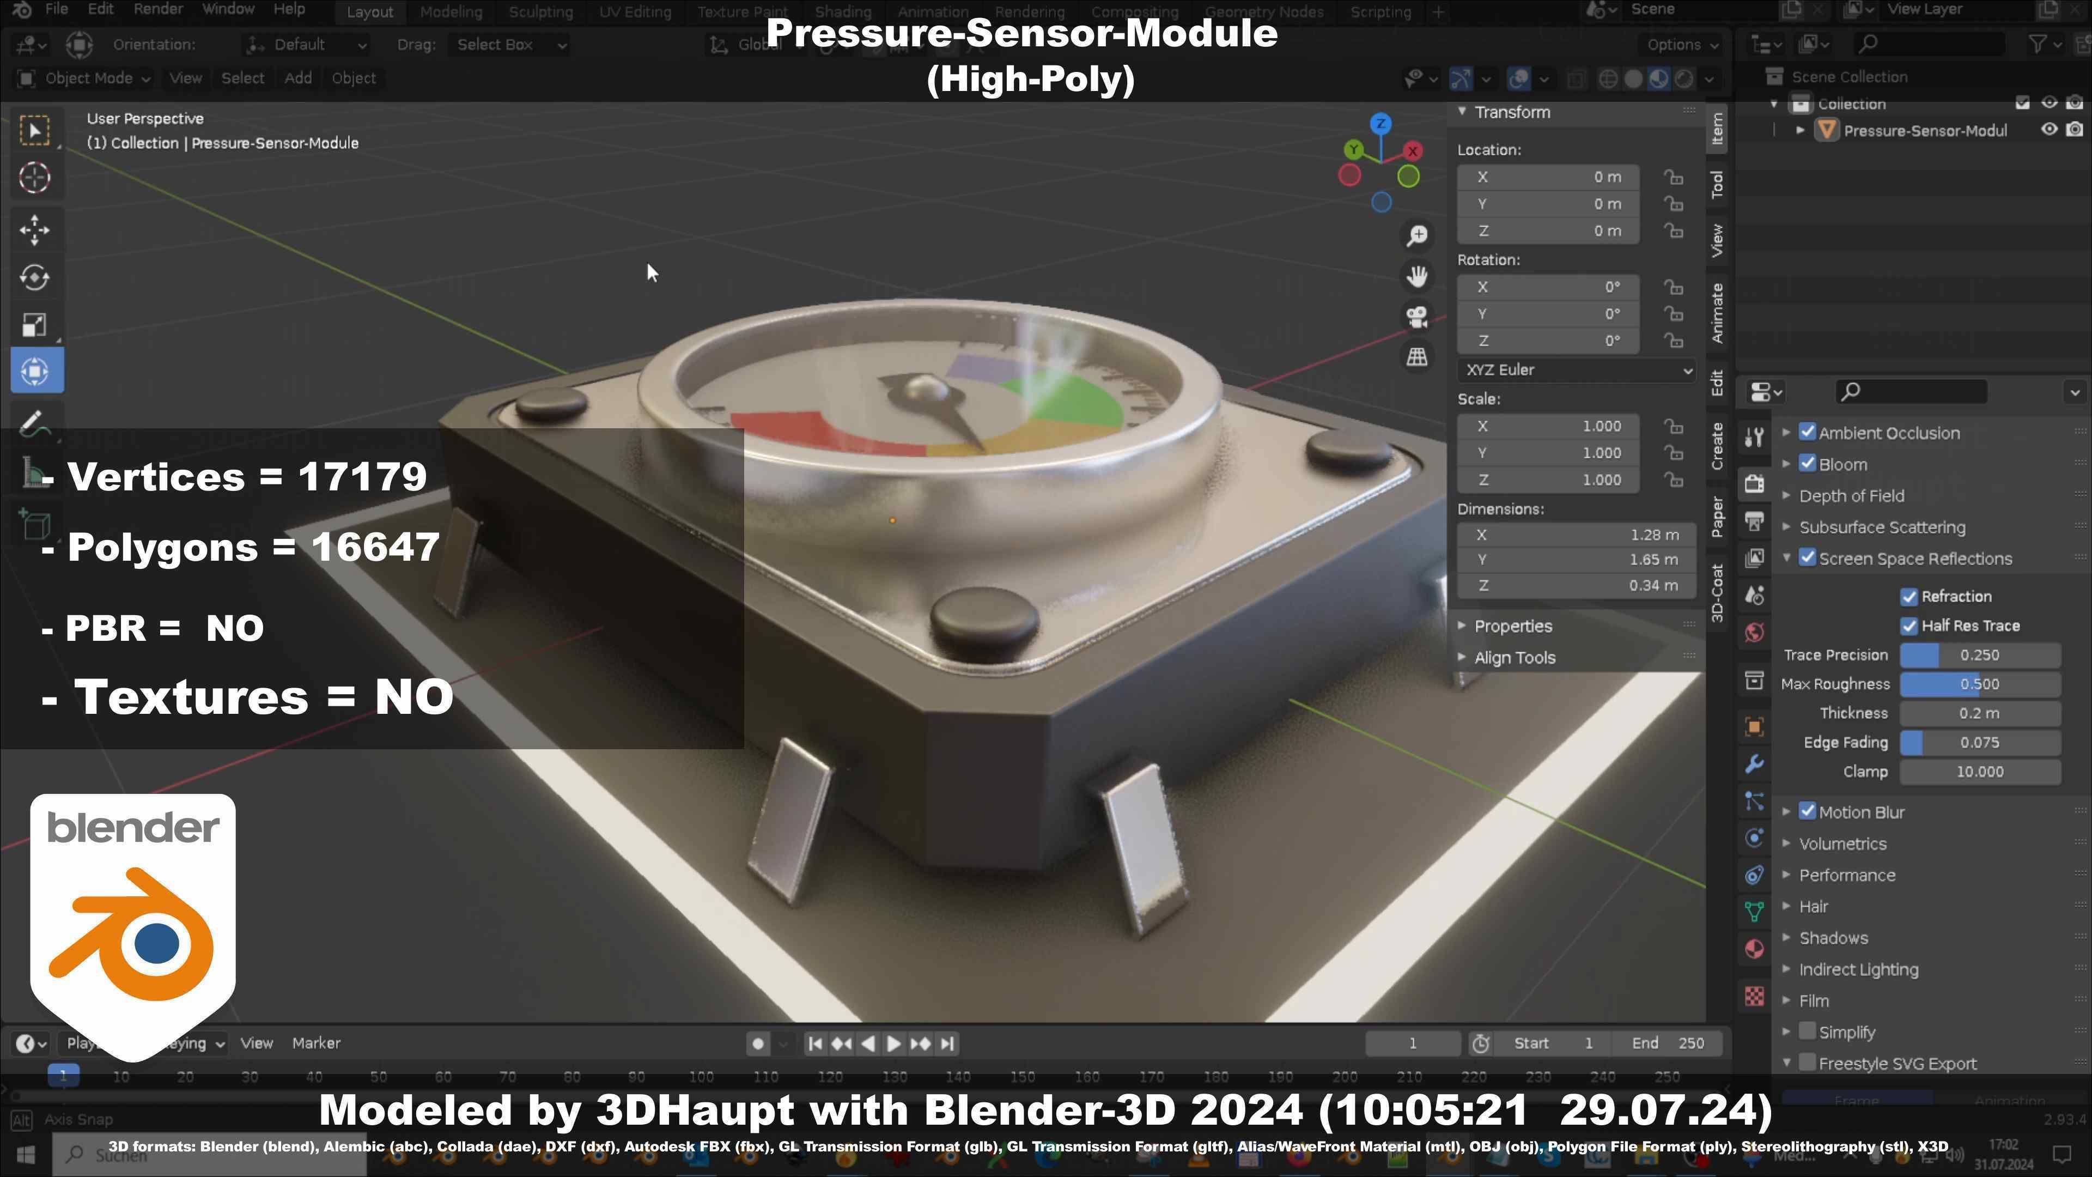Viewport: 2092px width, 1177px height.
Task: Expand the Volumetrics panel
Action: [x=1842, y=844]
